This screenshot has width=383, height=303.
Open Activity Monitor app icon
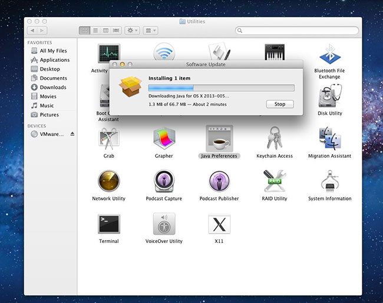(x=108, y=52)
